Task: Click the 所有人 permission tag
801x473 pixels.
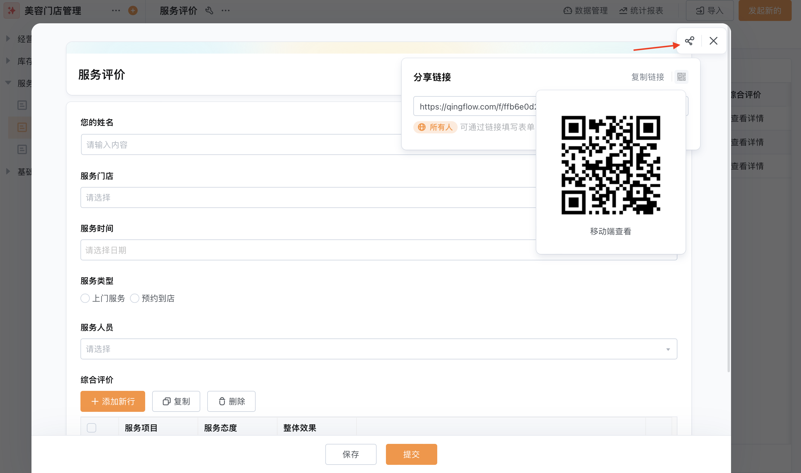Action: [x=435, y=127]
